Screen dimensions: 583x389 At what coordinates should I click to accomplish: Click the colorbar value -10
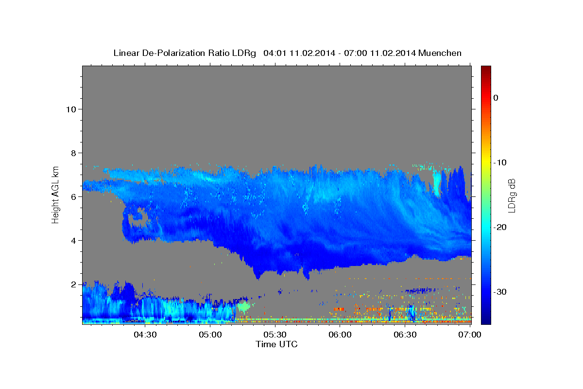tap(500, 162)
